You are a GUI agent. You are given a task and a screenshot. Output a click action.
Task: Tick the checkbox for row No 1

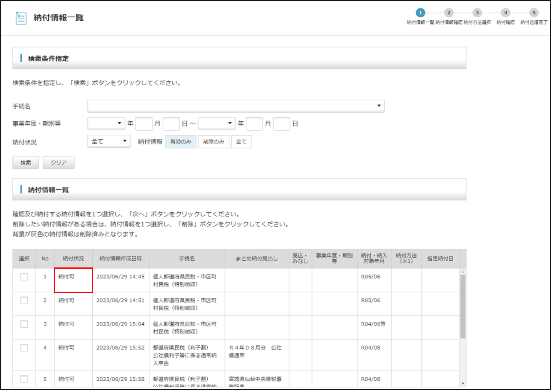(x=24, y=277)
